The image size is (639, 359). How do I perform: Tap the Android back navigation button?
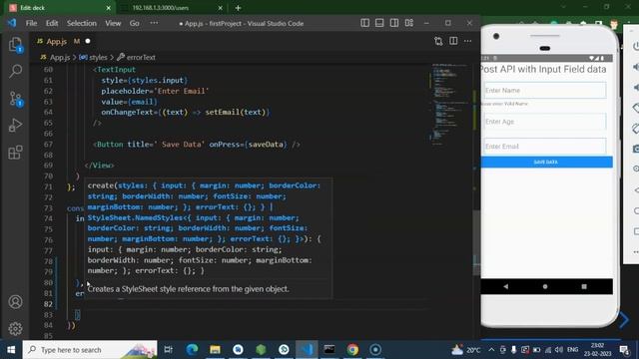(x=506, y=286)
